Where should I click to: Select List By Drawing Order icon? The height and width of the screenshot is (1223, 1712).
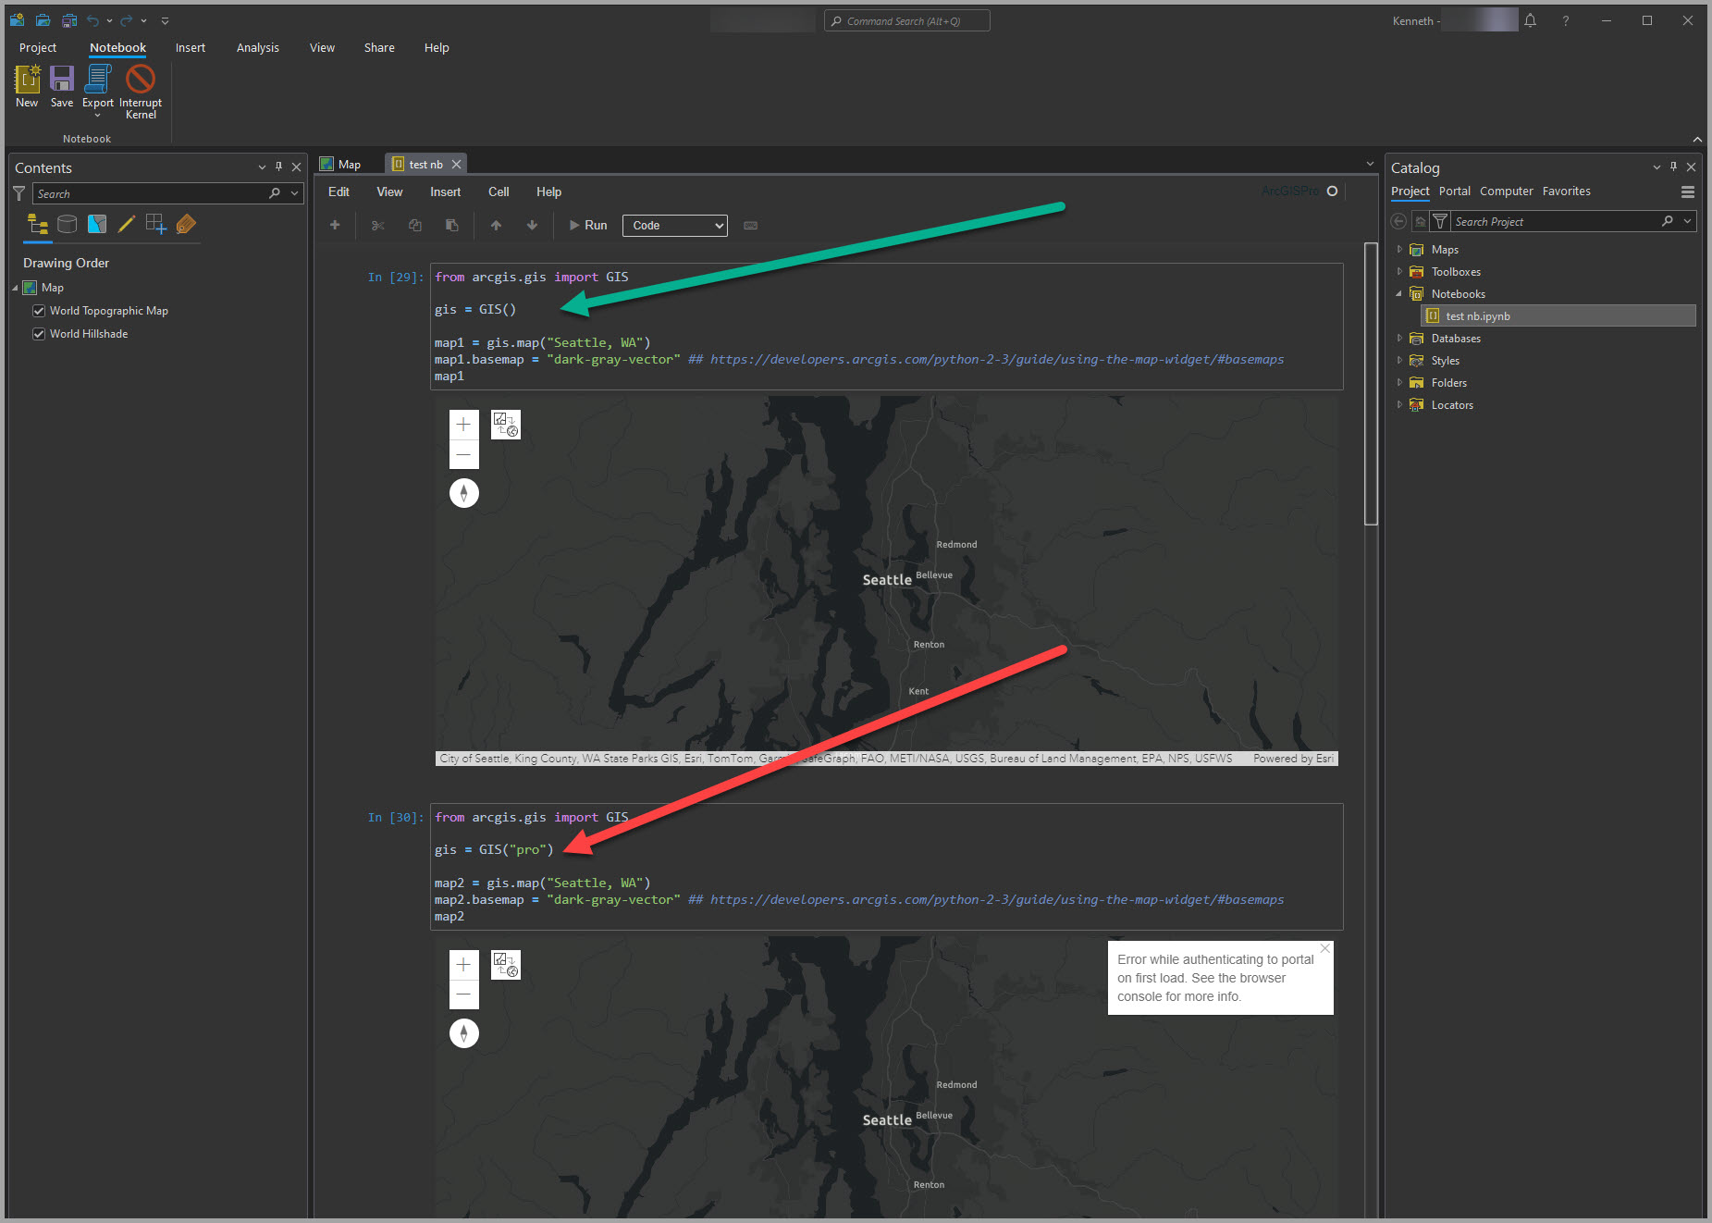coord(38,224)
